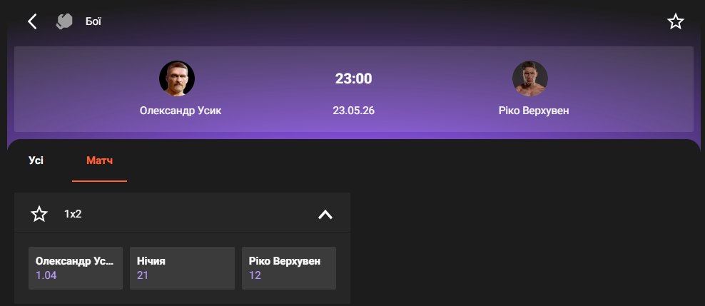Click the Ріко Верхувен name in header
Image resolution: width=705 pixels, height=306 pixels.
[x=533, y=111]
